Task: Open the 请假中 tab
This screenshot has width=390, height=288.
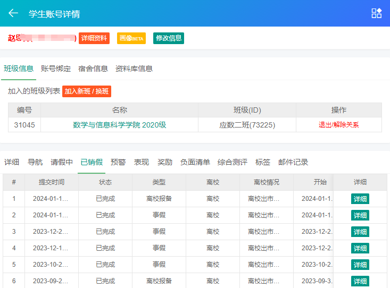Action: 62,162
